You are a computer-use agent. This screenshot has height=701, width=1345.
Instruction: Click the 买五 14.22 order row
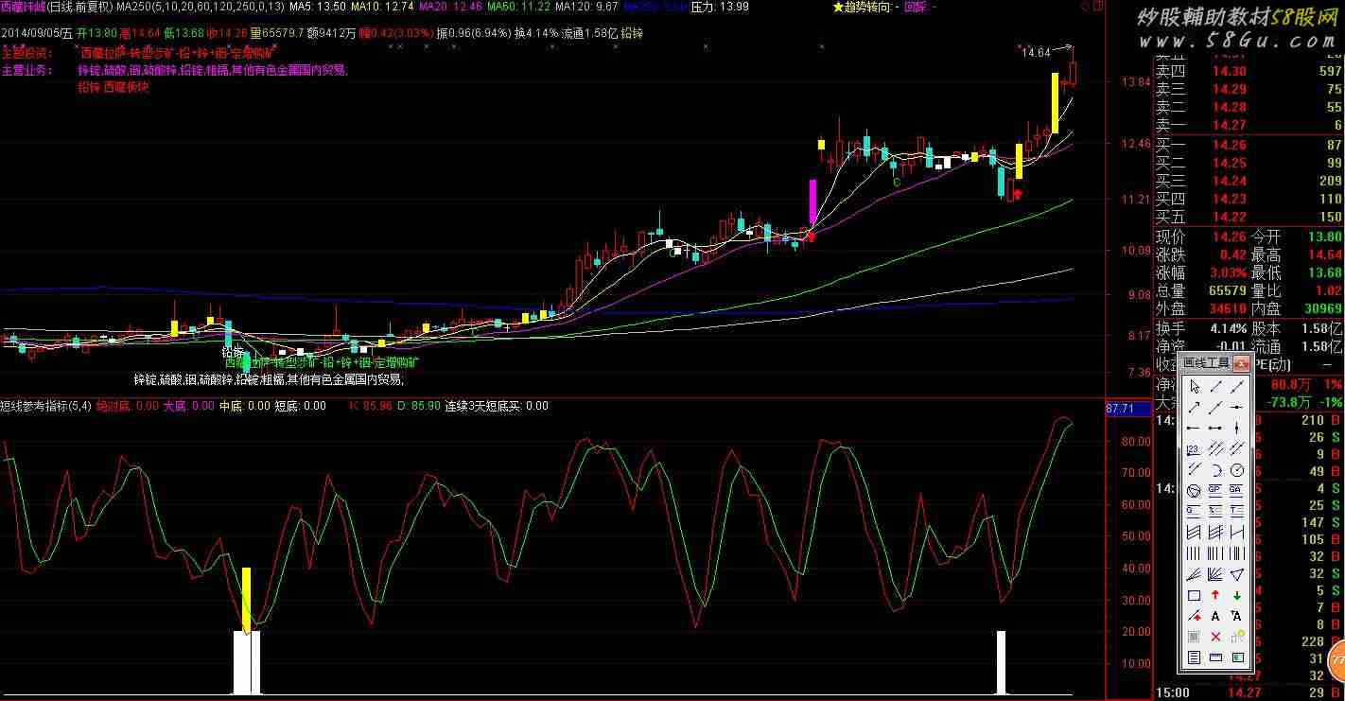(1249, 217)
